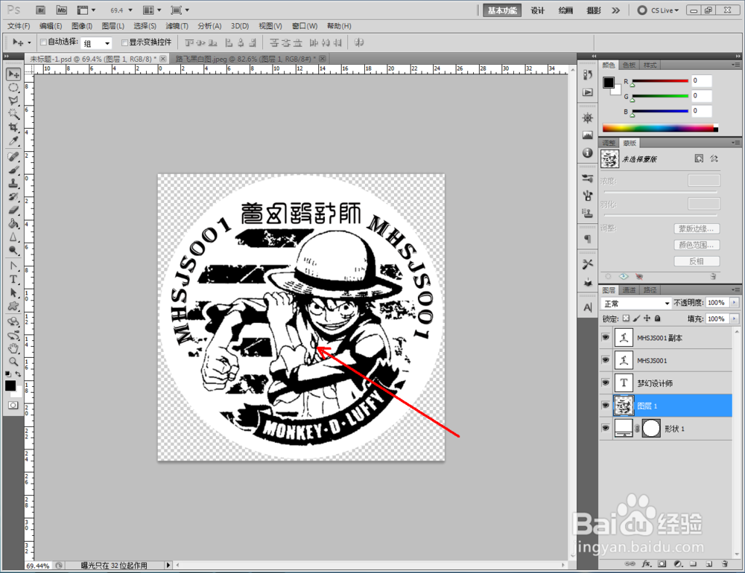Image resolution: width=745 pixels, height=573 pixels.
Task: Select the Magic Wand tool
Action: 13,114
